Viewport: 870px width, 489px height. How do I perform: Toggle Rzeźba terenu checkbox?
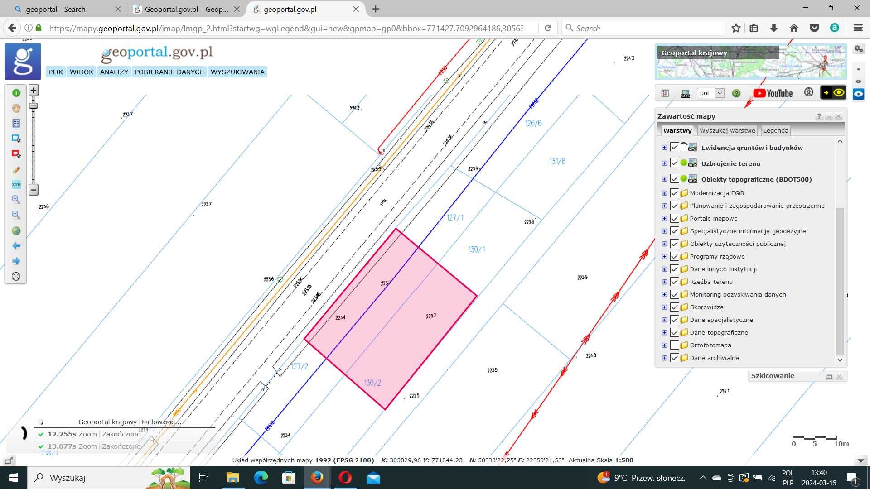pyautogui.click(x=675, y=282)
